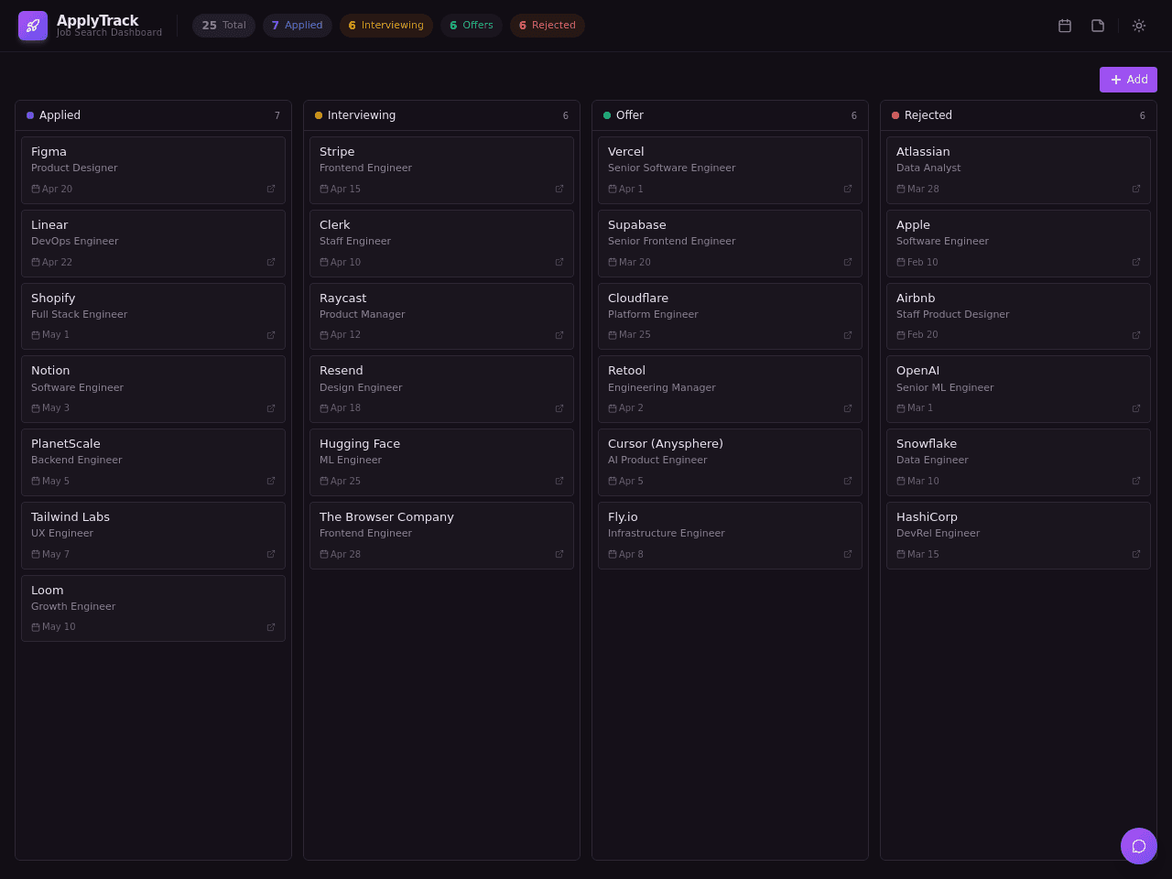Open external link on Airbnb card
This screenshot has height=879, width=1172.
click(1136, 335)
